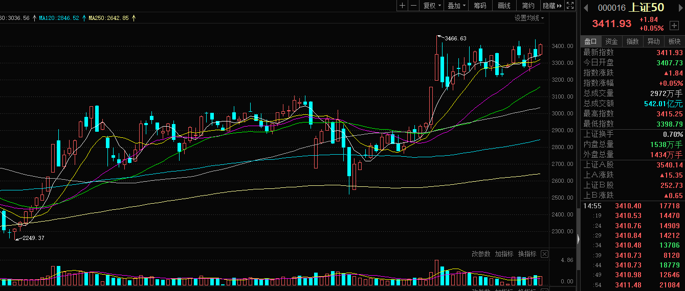Select the 上证换手 0.70% row

coord(633,134)
